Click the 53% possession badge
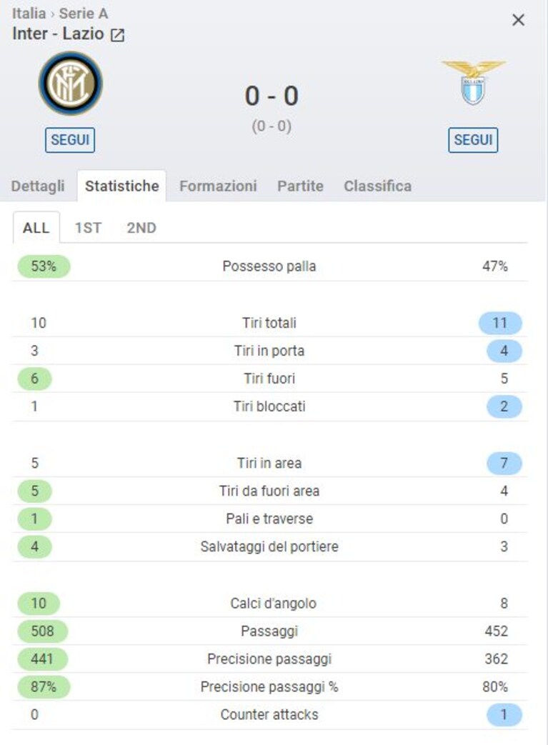Screen dimensions: 548x745 point(44,266)
